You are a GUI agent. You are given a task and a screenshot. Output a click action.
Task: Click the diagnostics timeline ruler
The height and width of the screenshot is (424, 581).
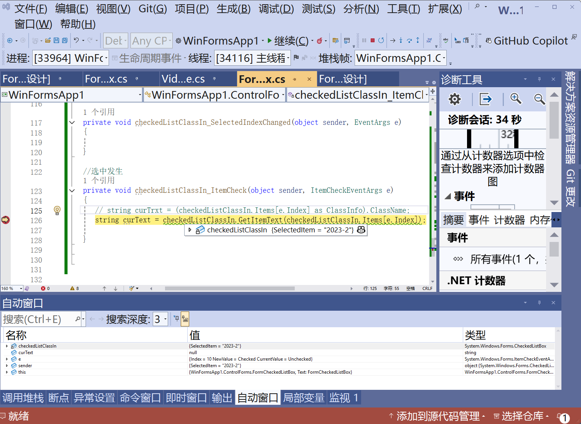point(493,139)
